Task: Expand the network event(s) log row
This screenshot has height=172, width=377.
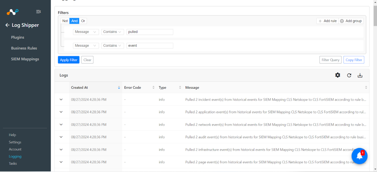Action: pos(61,124)
